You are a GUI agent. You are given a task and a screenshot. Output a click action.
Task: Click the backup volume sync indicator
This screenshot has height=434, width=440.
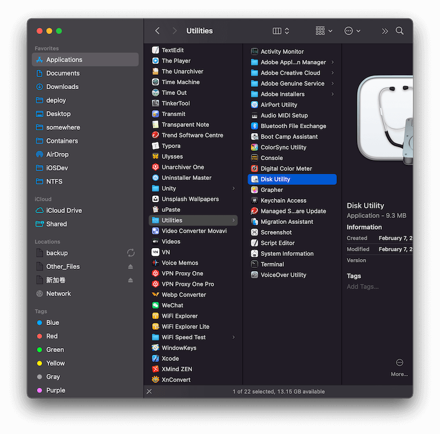click(130, 253)
